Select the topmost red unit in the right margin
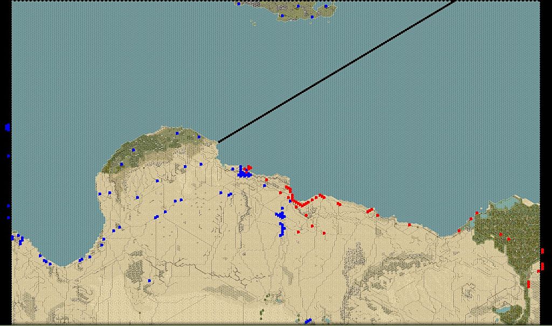The height and width of the screenshot is (326, 552). point(542,251)
